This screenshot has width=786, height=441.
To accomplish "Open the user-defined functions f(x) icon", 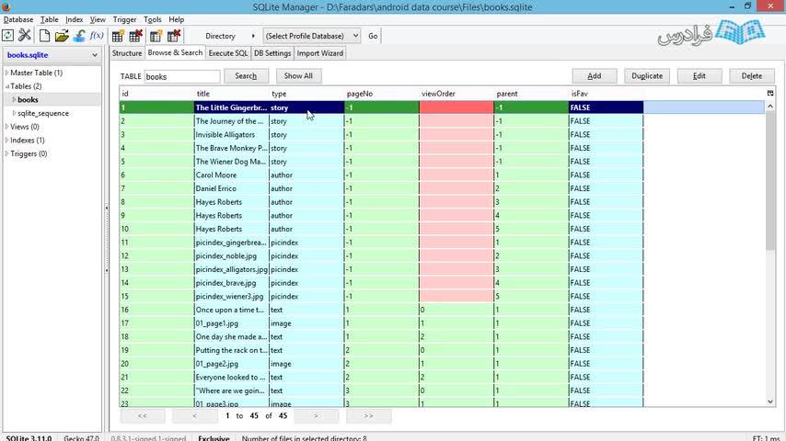I will (x=97, y=36).
